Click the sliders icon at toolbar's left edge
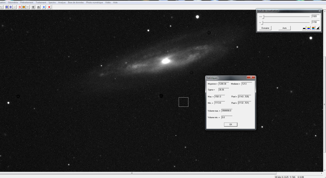The height and width of the screenshot is (178, 326). (x=1, y=7)
